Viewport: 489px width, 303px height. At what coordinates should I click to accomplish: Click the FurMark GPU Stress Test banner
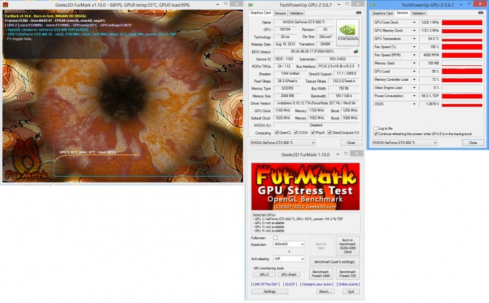coord(306,186)
